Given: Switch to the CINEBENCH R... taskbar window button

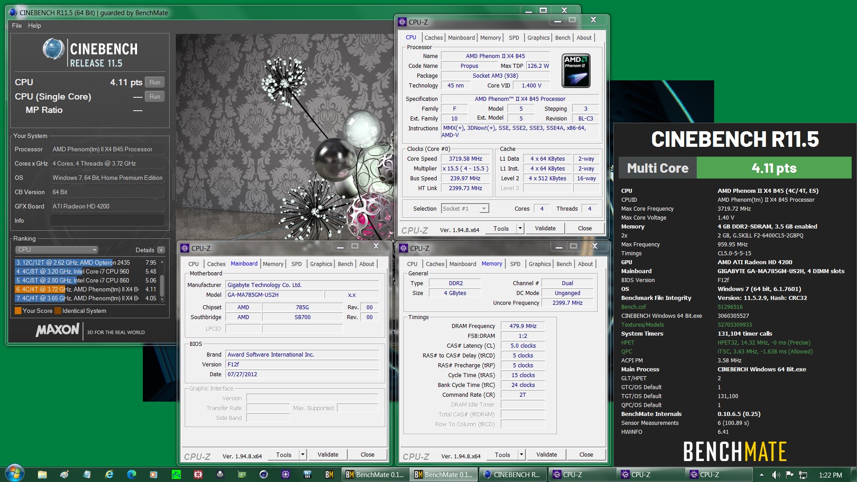Looking at the screenshot, I should [x=512, y=474].
